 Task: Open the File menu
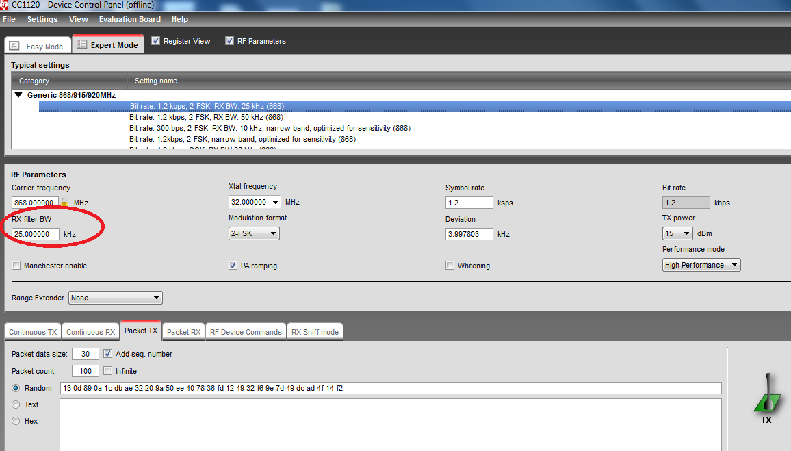9,19
